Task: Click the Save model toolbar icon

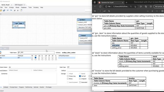Action: pyautogui.click(x=4, y=10)
